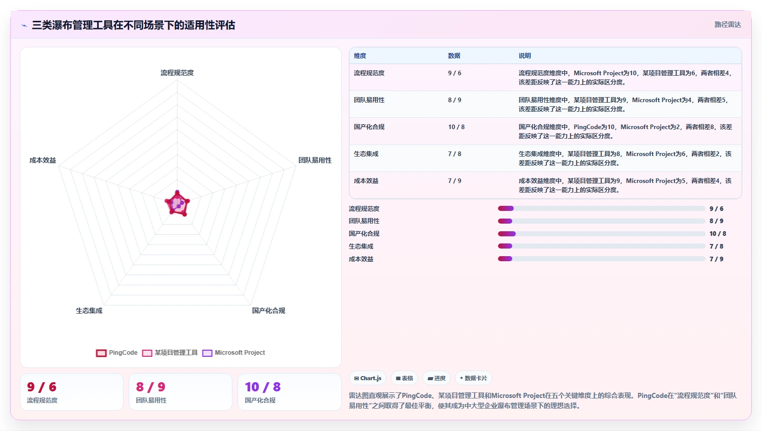
Task: Toggle the 某项目管理工具 legend swatch
Action: pyautogui.click(x=147, y=353)
